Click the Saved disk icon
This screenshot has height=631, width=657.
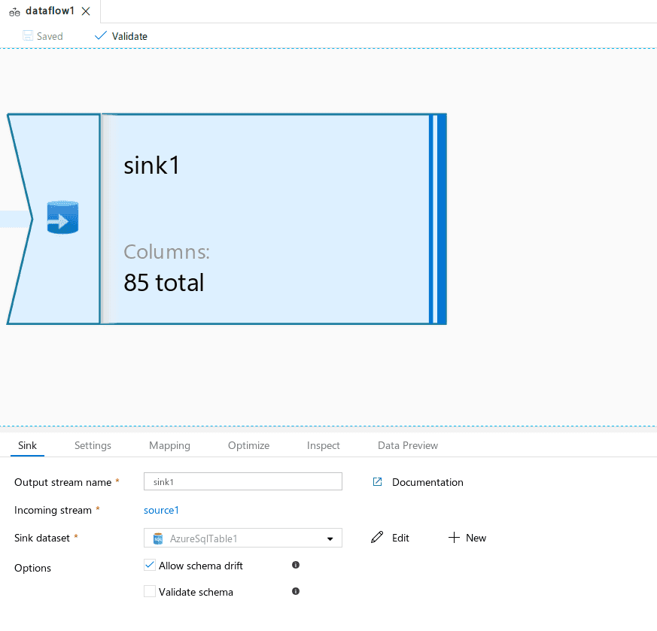pyautogui.click(x=28, y=36)
